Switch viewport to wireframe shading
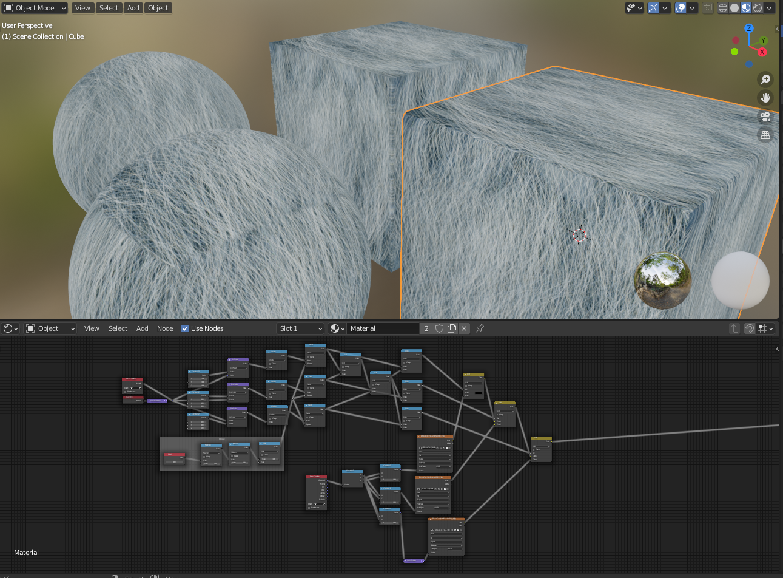Screen dimensions: 783x578 click(x=723, y=8)
